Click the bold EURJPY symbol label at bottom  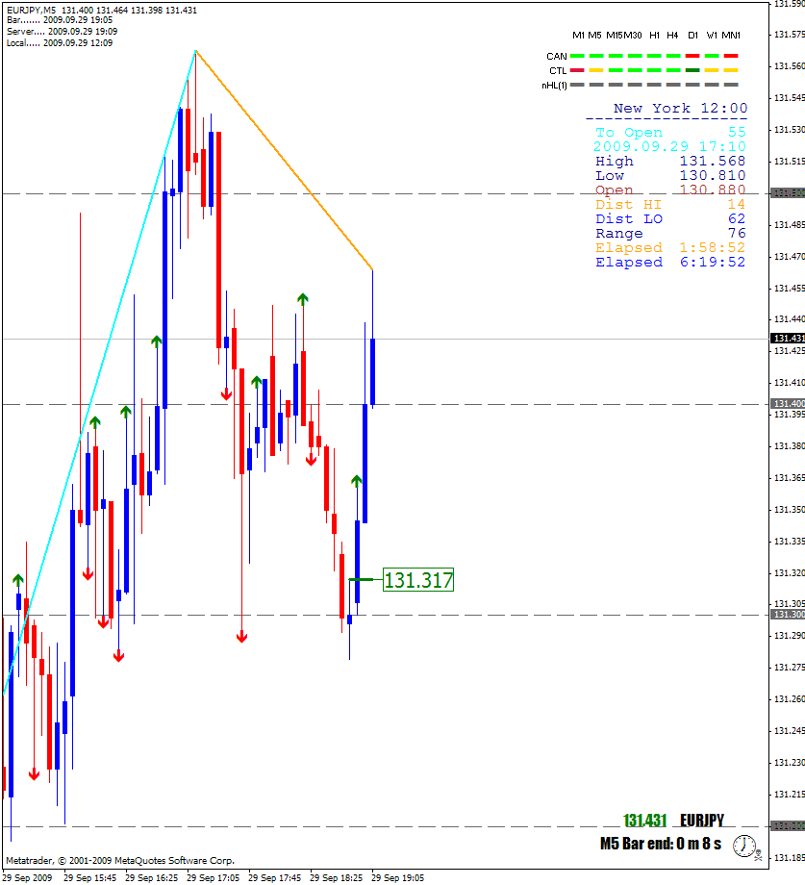702,821
